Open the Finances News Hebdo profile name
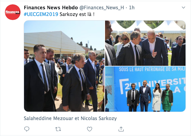The image size is (191, 136). click(x=51, y=8)
